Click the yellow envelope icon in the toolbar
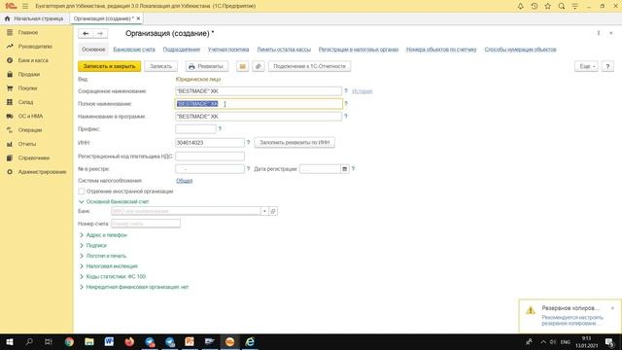Screen dimensions: 622x350 pos(242,66)
